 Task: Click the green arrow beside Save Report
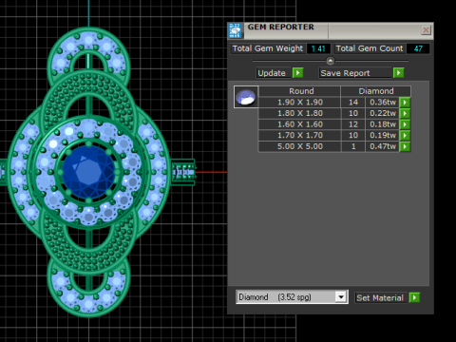coord(398,73)
